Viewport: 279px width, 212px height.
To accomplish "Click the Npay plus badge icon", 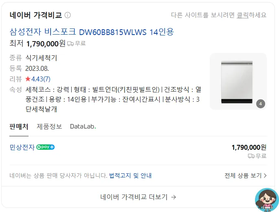I will pos(45,147).
